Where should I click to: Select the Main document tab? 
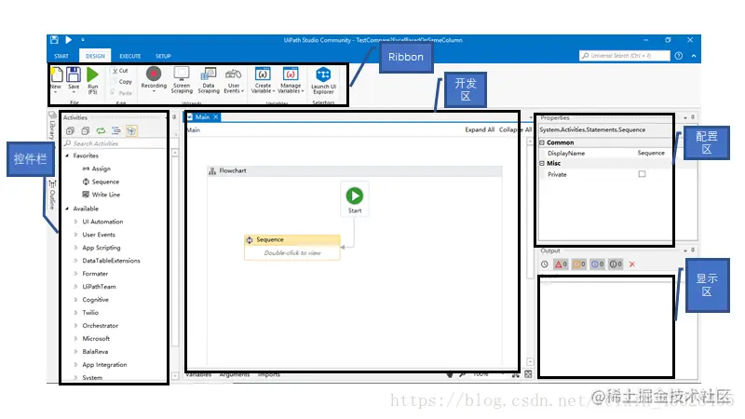[x=202, y=117]
